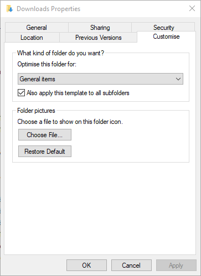
Task: Select the Location tab
Action: [32, 38]
